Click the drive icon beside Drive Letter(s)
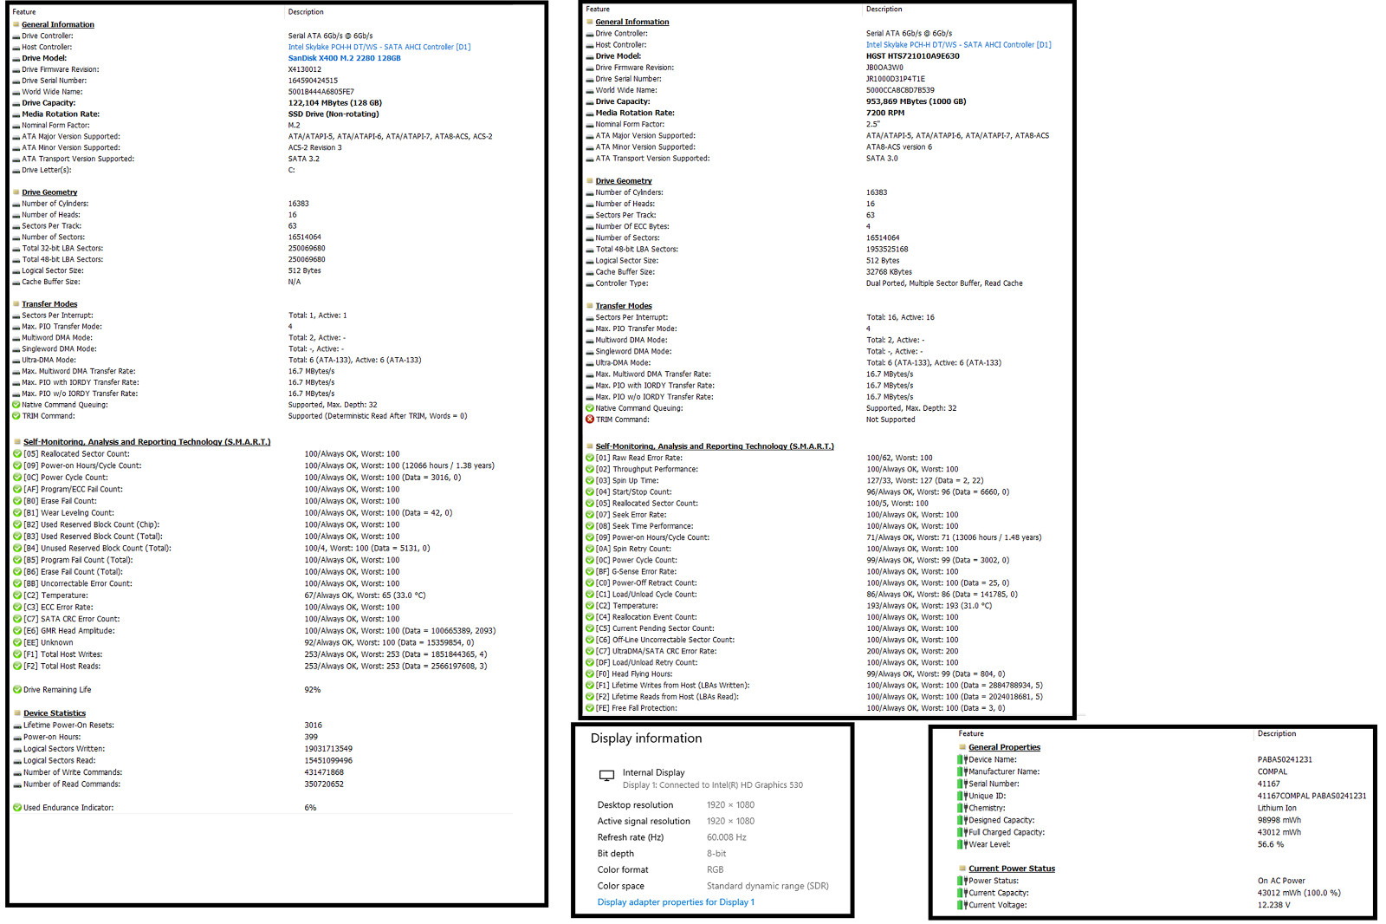This screenshot has height=924, width=1386. [16, 171]
